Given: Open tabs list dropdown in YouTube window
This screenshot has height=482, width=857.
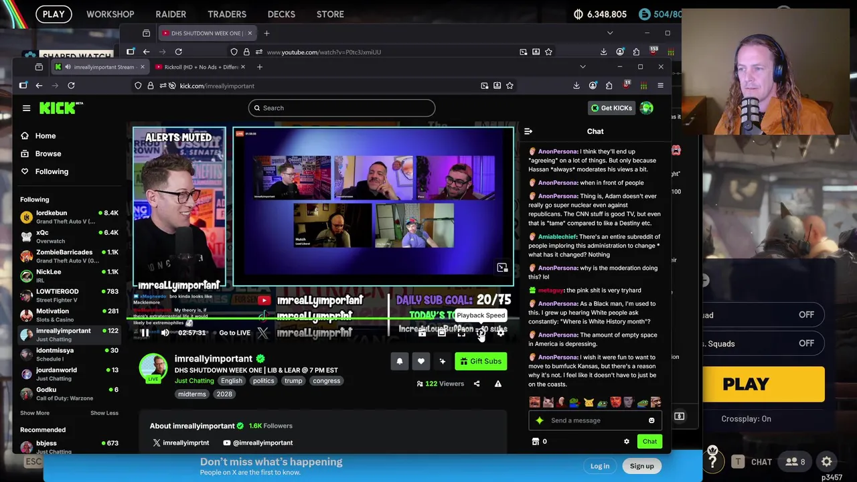Looking at the screenshot, I should pos(609,33).
